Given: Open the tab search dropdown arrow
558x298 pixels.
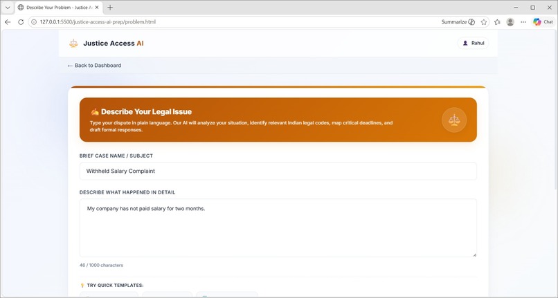Looking at the screenshot, I should click(x=8, y=8).
